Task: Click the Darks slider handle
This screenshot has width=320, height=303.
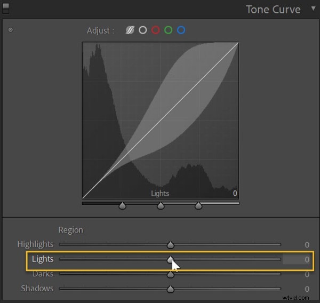Action: pos(171,274)
